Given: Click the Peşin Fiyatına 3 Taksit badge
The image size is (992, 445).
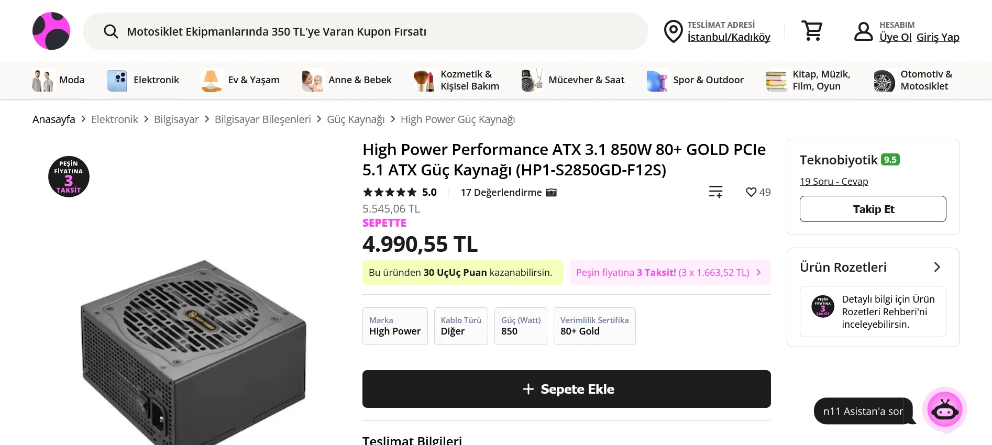Looking at the screenshot, I should tap(69, 176).
